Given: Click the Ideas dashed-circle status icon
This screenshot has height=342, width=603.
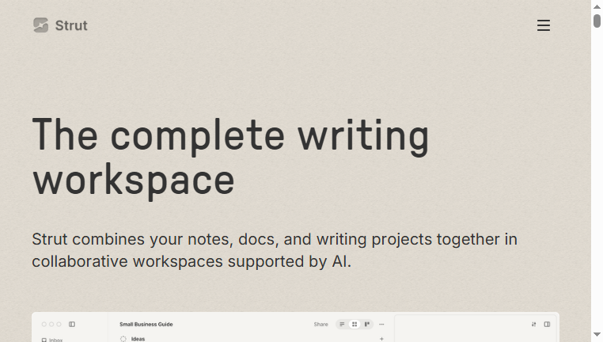Looking at the screenshot, I should click(123, 339).
